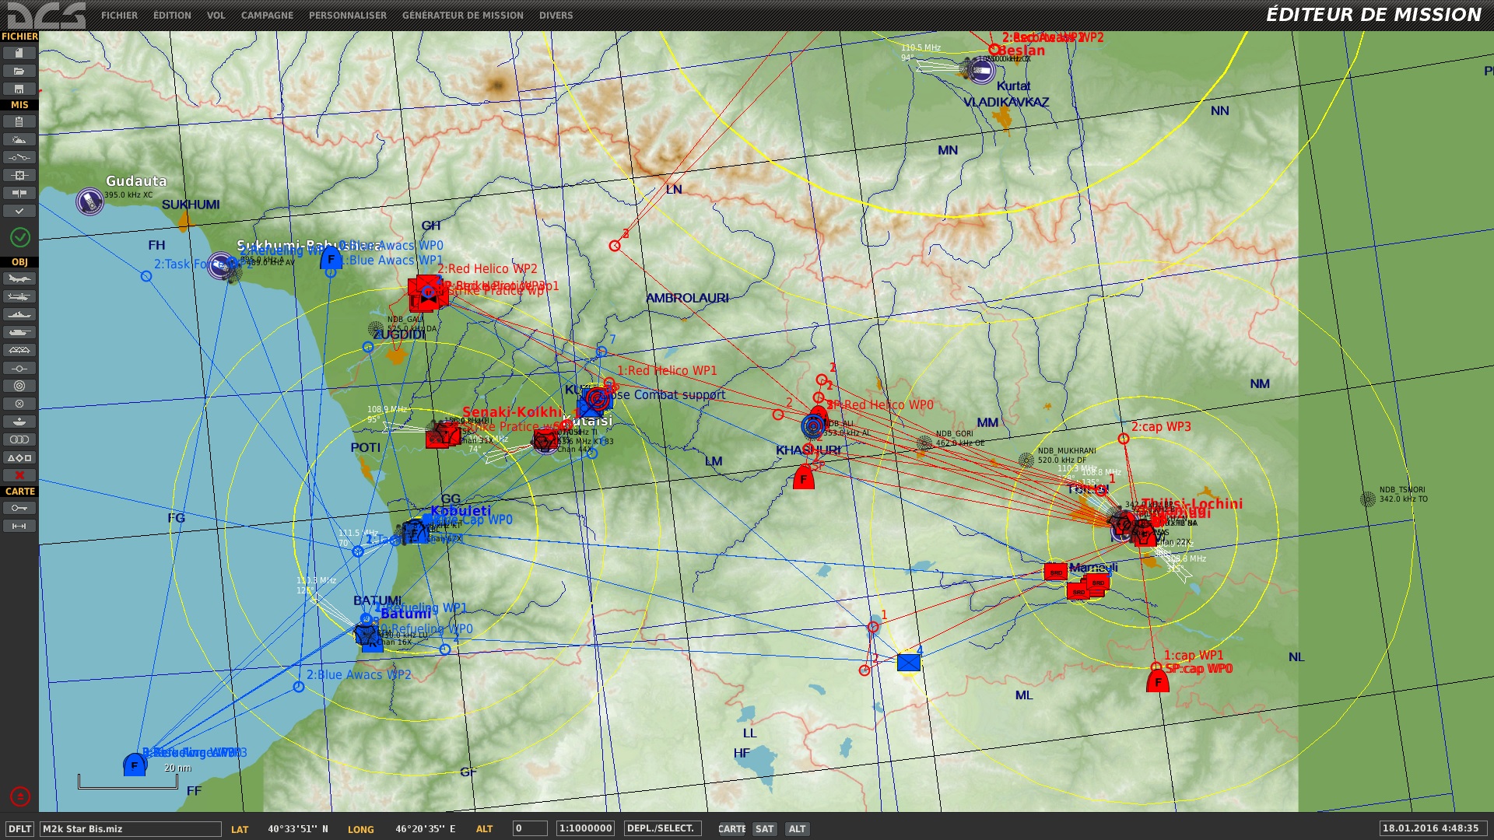
Task: Add a helicopter group
Action: 19,296
